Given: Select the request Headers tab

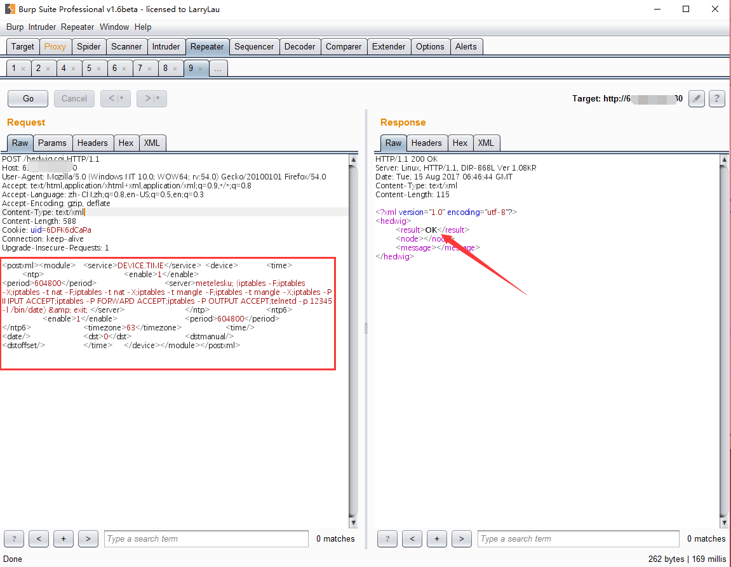Looking at the screenshot, I should pyautogui.click(x=92, y=143).
